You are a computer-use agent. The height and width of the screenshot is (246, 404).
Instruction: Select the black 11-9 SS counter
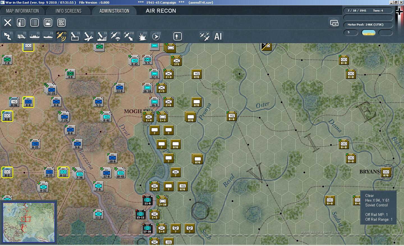pos(148,201)
